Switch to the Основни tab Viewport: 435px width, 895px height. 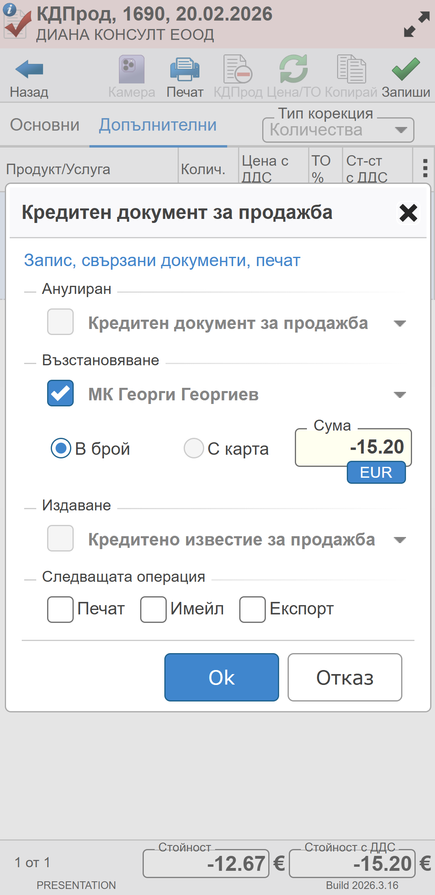[45, 125]
